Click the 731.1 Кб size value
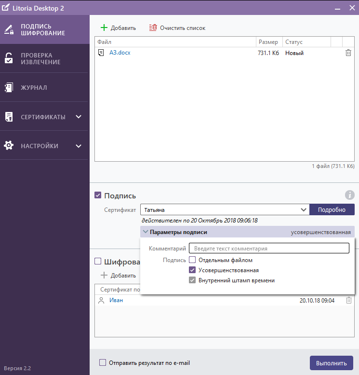359x375 pixels. click(x=268, y=53)
